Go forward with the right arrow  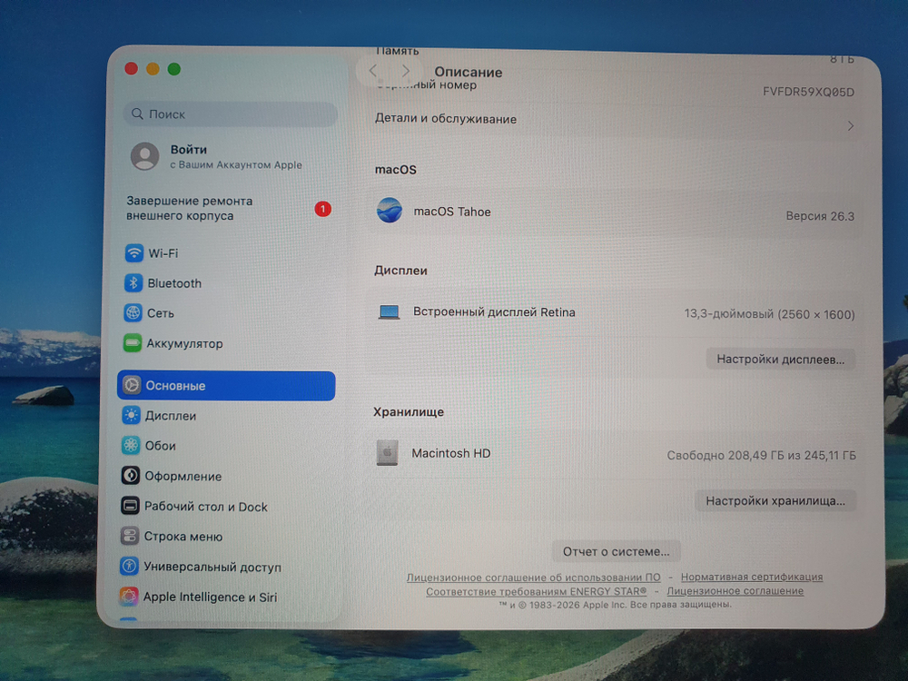click(x=405, y=71)
